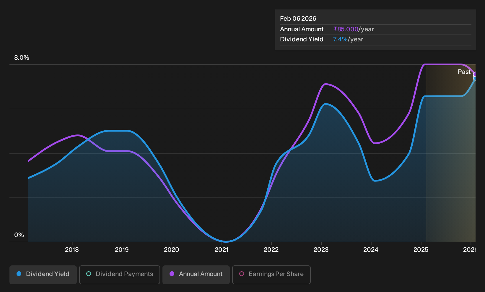Click the 2020 x-axis label

[172, 250]
